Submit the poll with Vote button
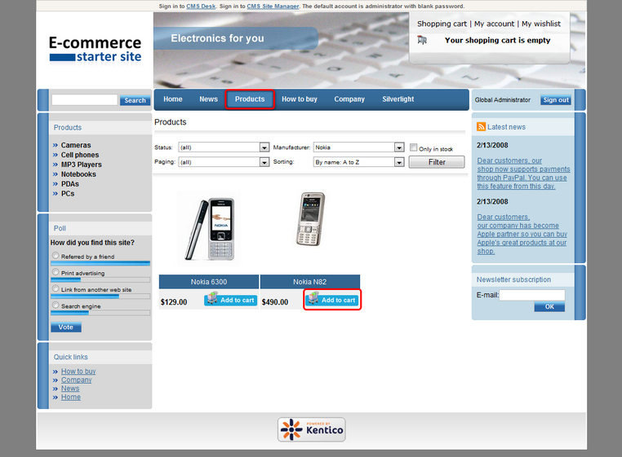Screen dimensions: 622x457 (x=66, y=327)
